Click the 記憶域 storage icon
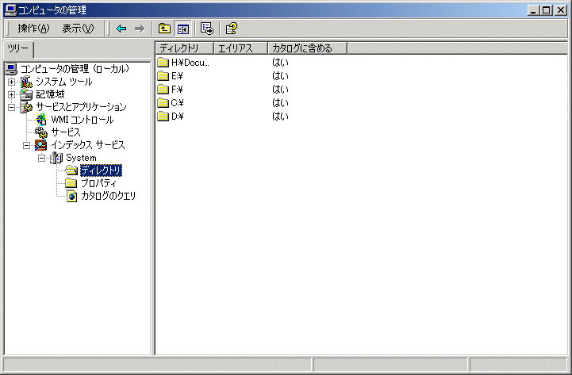572x375 pixels. [26, 94]
